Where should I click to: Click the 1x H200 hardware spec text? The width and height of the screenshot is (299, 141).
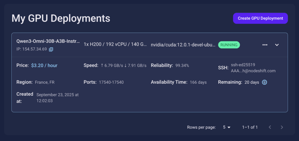(115, 45)
